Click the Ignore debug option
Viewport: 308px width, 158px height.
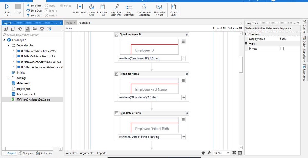click(51, 11)
